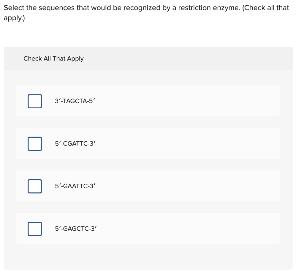Enable the second answer option checkbox
This screenshot has width=304, height=274.
[34, 143]
